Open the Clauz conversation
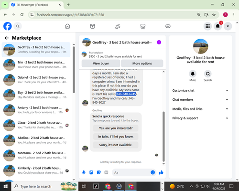 click(36, 125)
